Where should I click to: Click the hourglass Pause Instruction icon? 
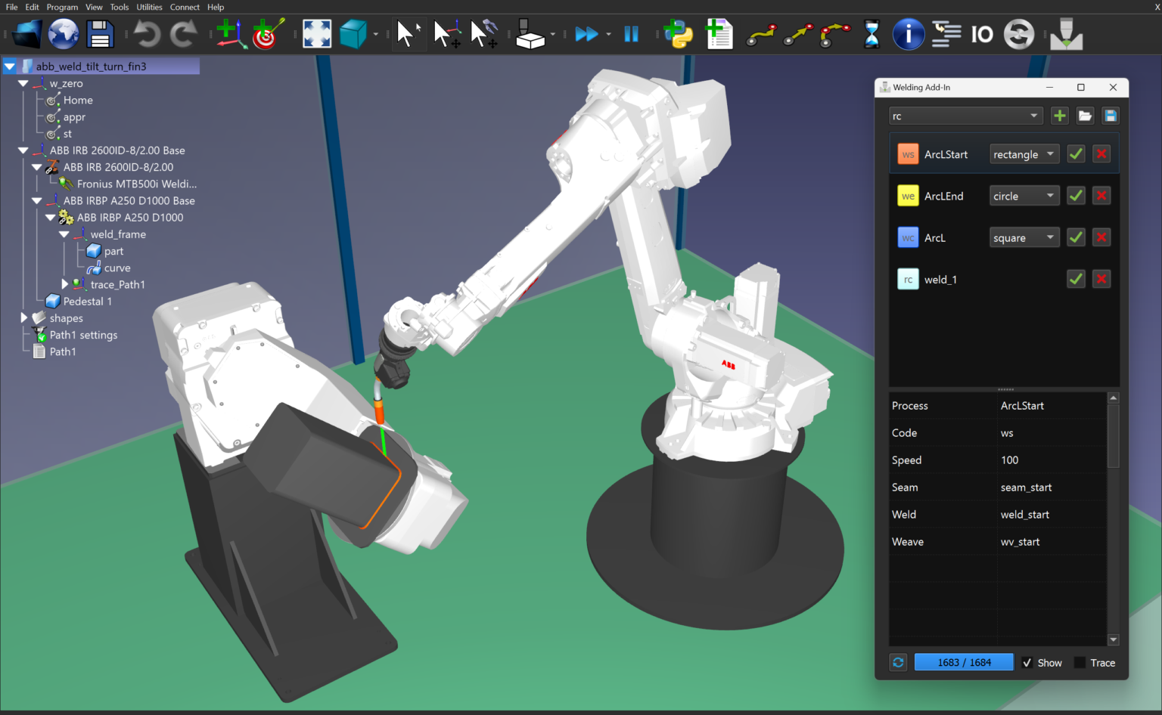(x=871, y=33)
